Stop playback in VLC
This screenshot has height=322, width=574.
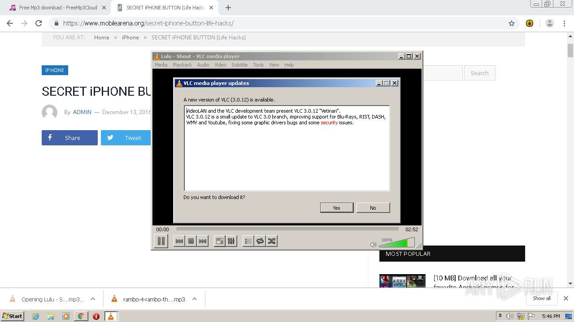(x=191, y=241)
